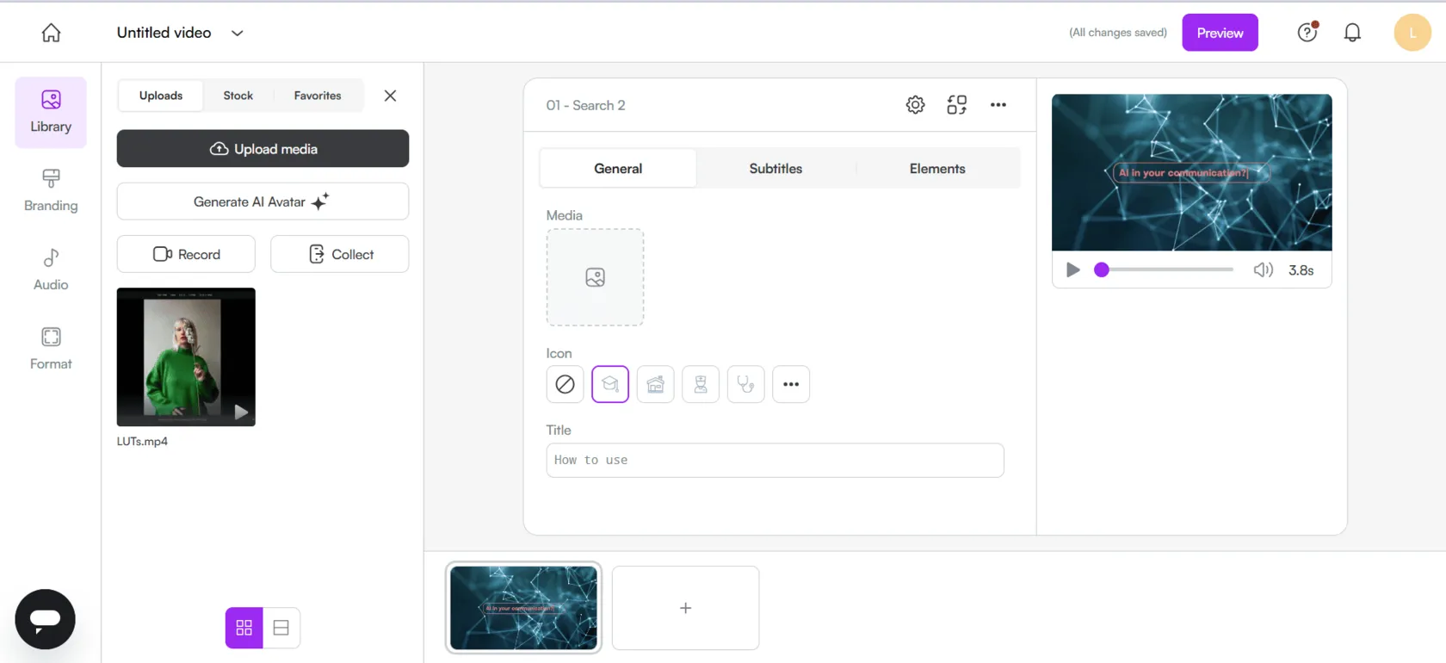This screenshot has width=1446, height=663.
Task: Open the chat support bubble
Action: tap(45, 619)
